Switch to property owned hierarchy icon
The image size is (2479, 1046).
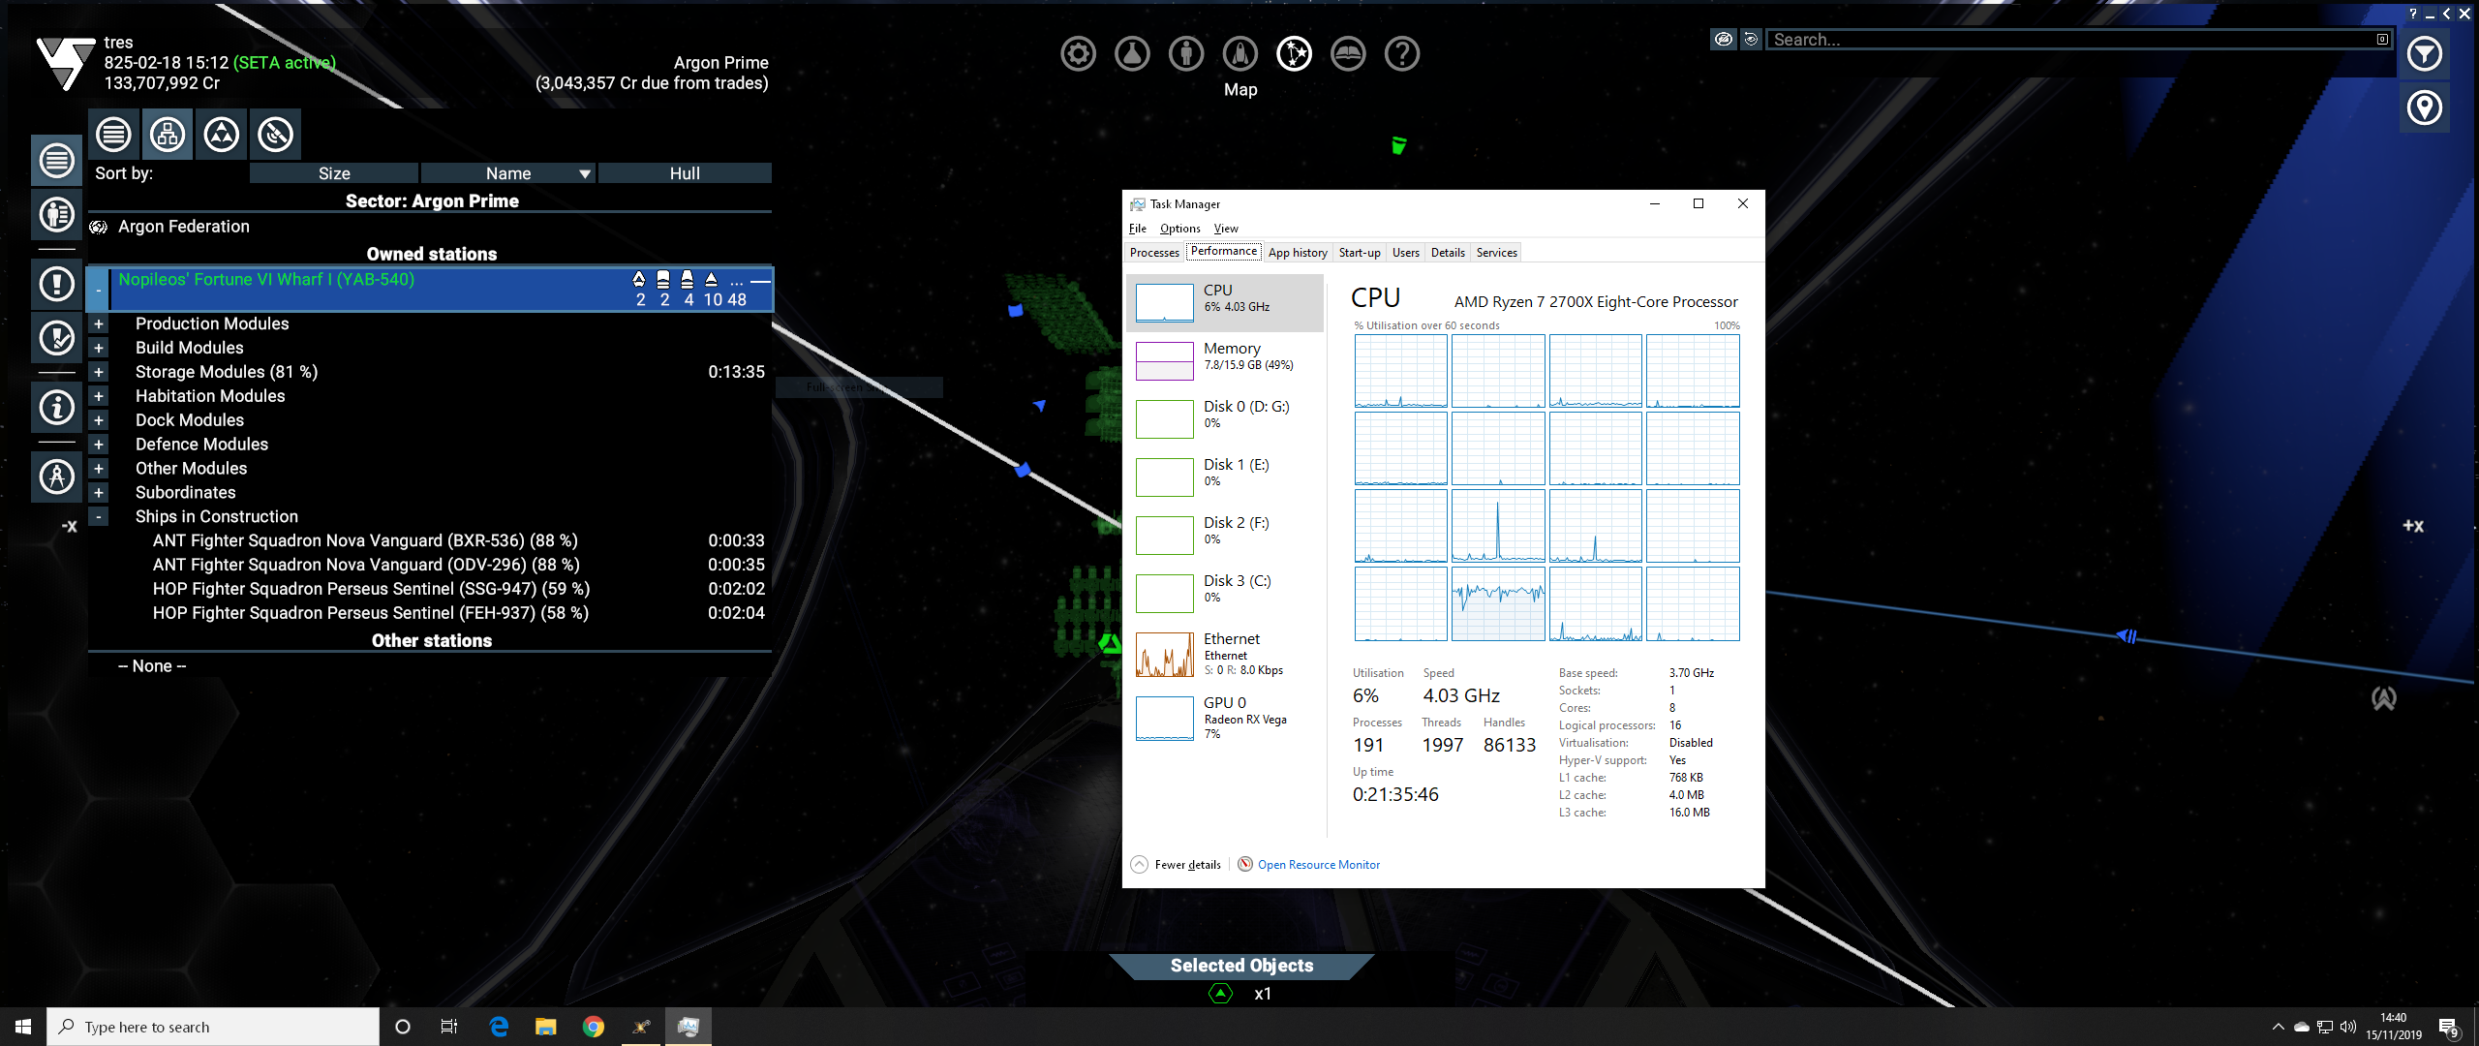[168, 135]
